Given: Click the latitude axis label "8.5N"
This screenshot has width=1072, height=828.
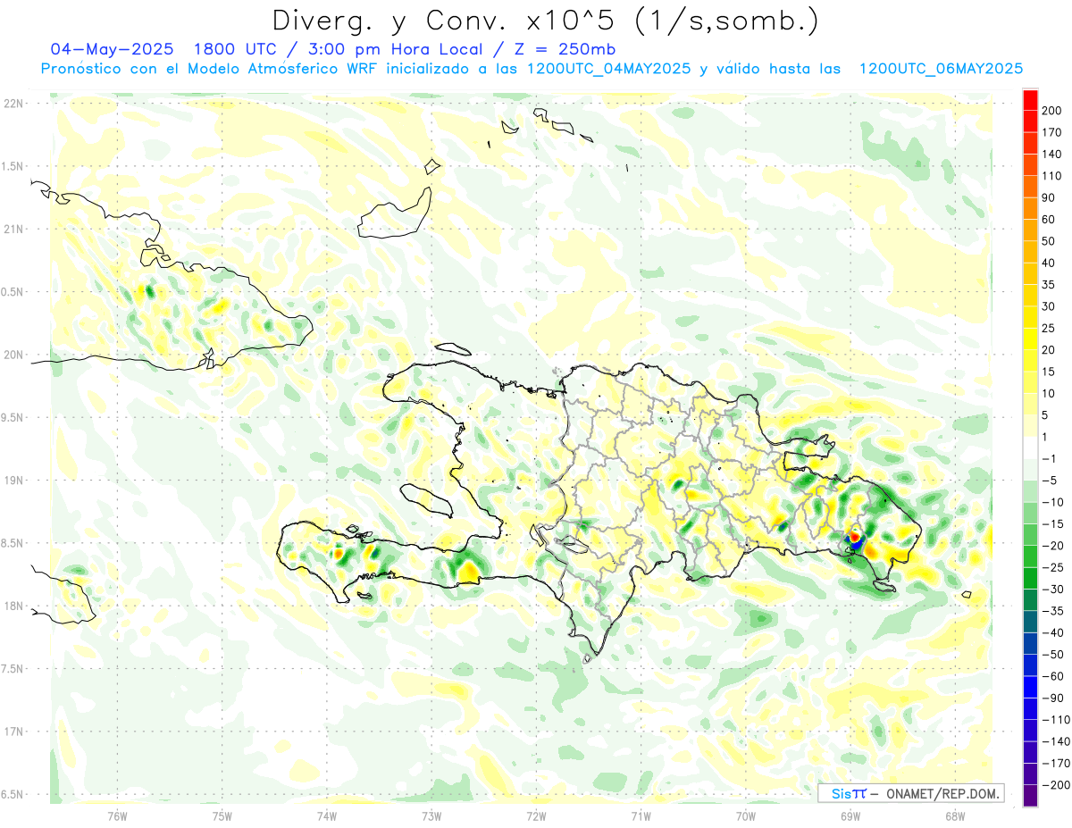Looking at the screenshot, I should [x=13, y=543].
